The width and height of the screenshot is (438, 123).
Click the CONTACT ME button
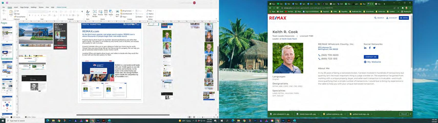pyautogui.click(x=371, y=57)
